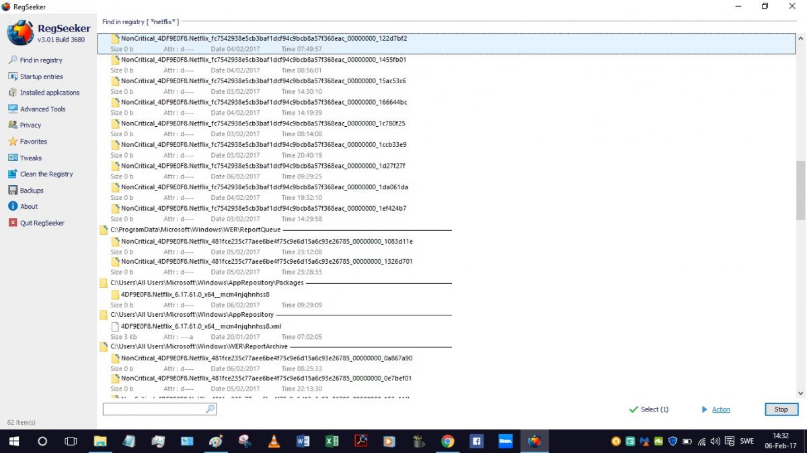Viewport: 807px width, 453px height.
Task: Select the entry ending in _1ef424b7
Action: 264,209
